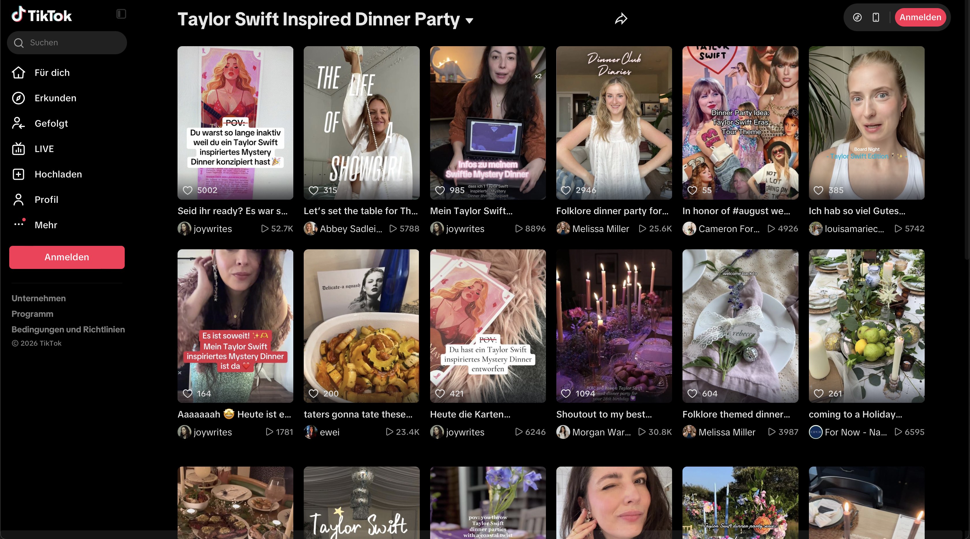The width and height of the screenshot is (970, 539).
Task: Expand the Taylor Swift Inspired Dinner Party dropdown
Action: coord(469,20)
